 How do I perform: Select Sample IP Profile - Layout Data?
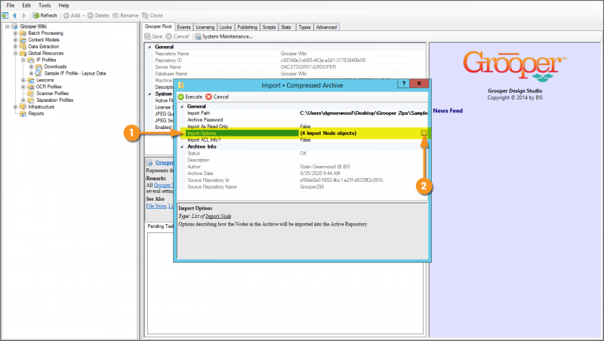point(75,73)
